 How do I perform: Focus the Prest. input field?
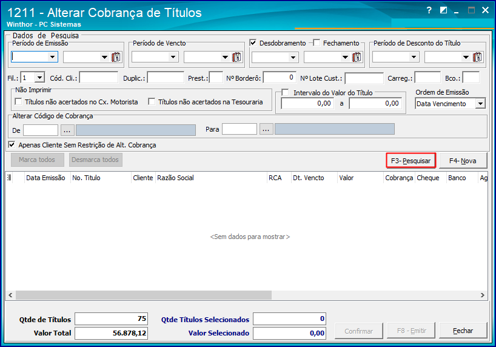[x=216, y=78]
